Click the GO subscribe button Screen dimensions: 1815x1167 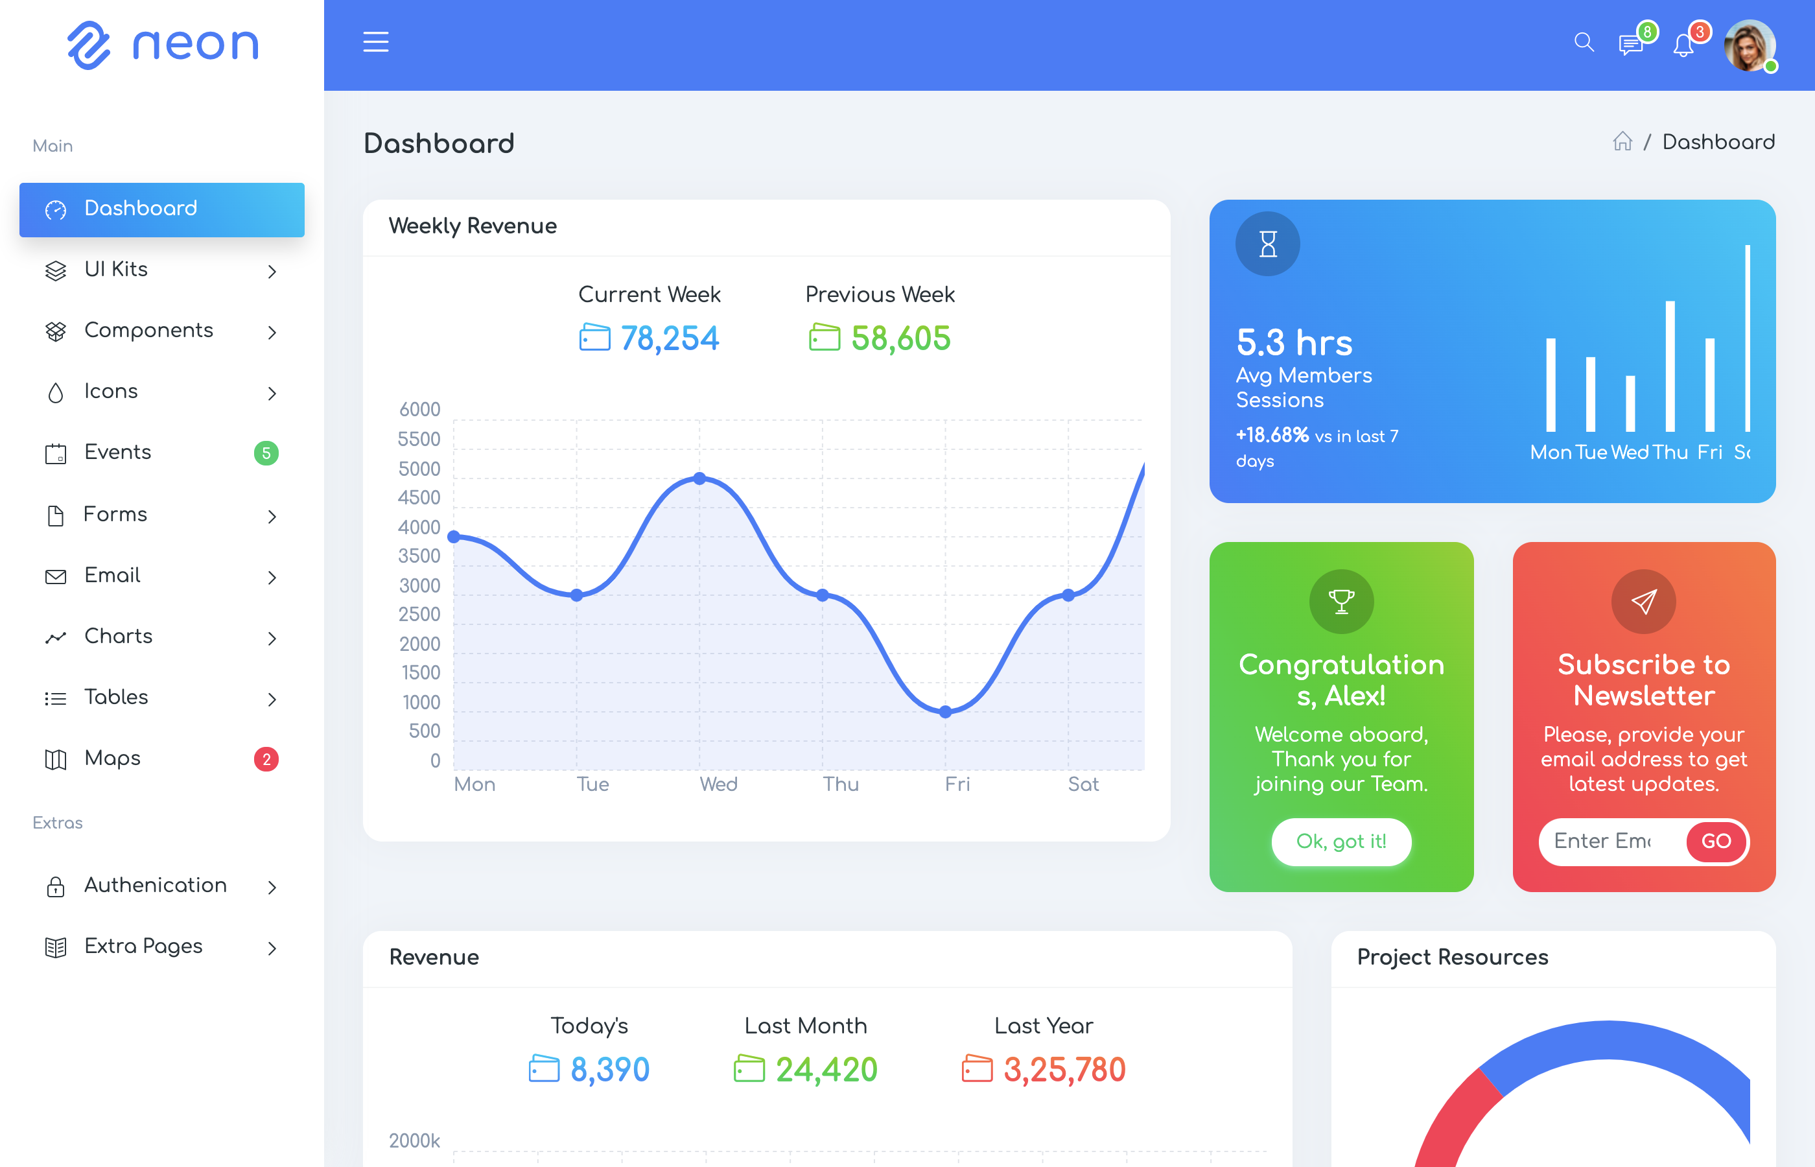click(x=1716, y=841)
